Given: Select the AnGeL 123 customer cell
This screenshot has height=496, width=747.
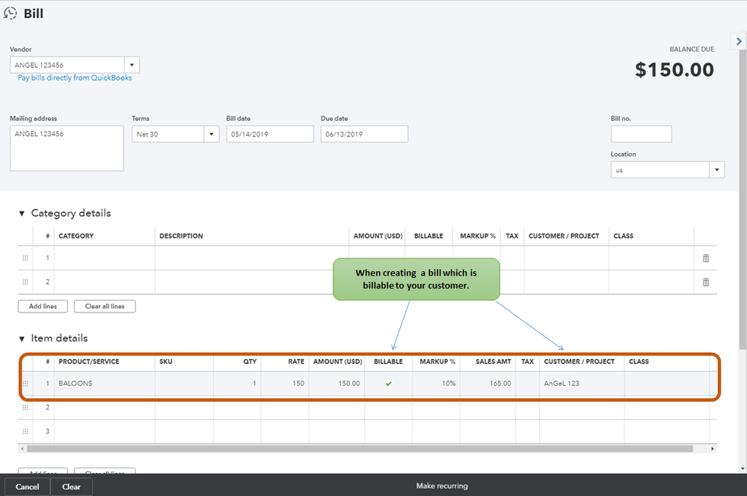Looking at the screenshot, I should coord(582,384).
